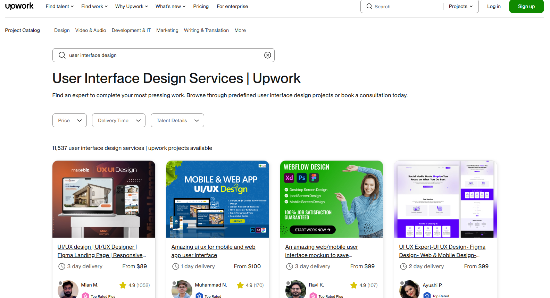Select the Development & IT category
Viewport: 550px width, 298px height.
coord(131,30)
